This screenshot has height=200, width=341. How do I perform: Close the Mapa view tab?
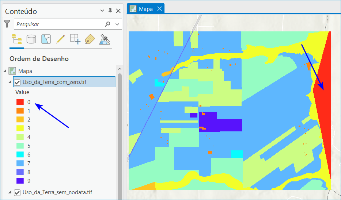[160, 9]
